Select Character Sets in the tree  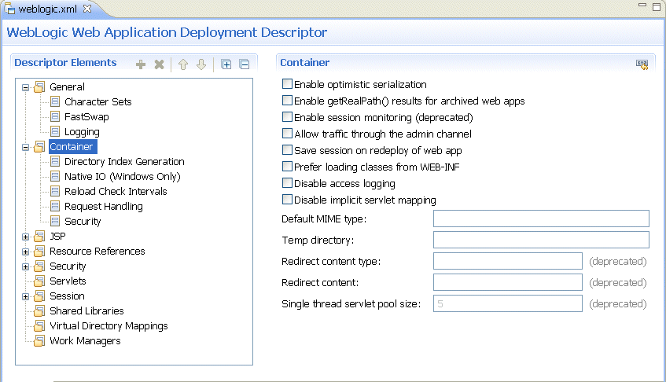tap(98, 102)
